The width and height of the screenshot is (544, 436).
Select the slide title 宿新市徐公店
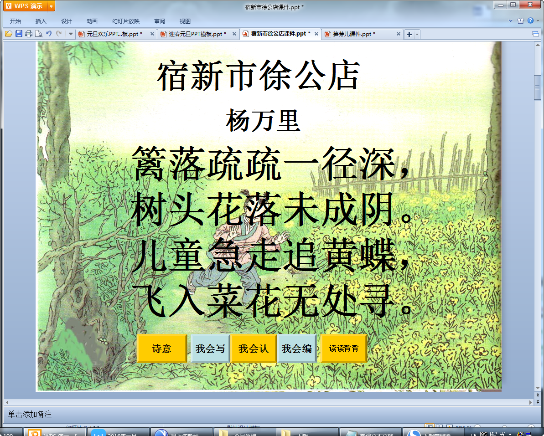259,76
